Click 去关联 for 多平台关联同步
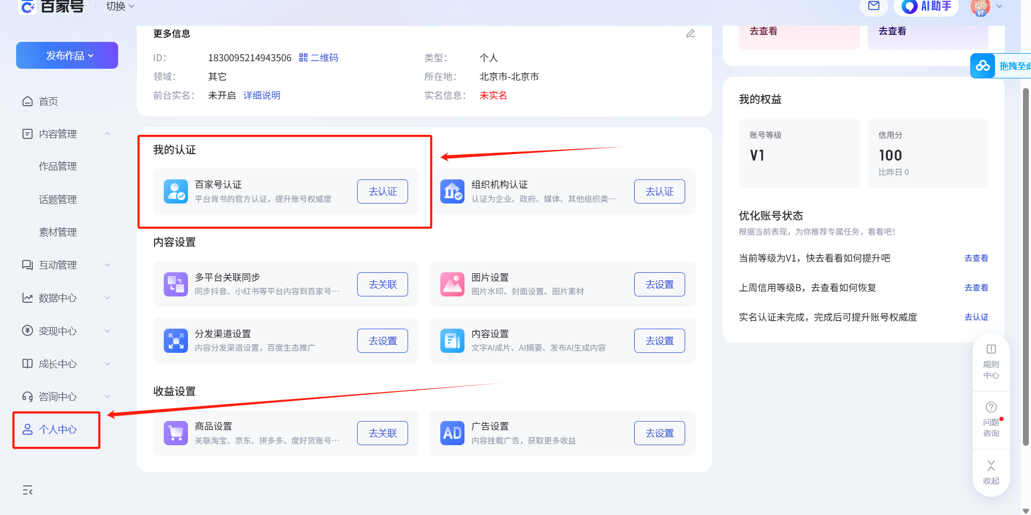 tap(382, 284)
